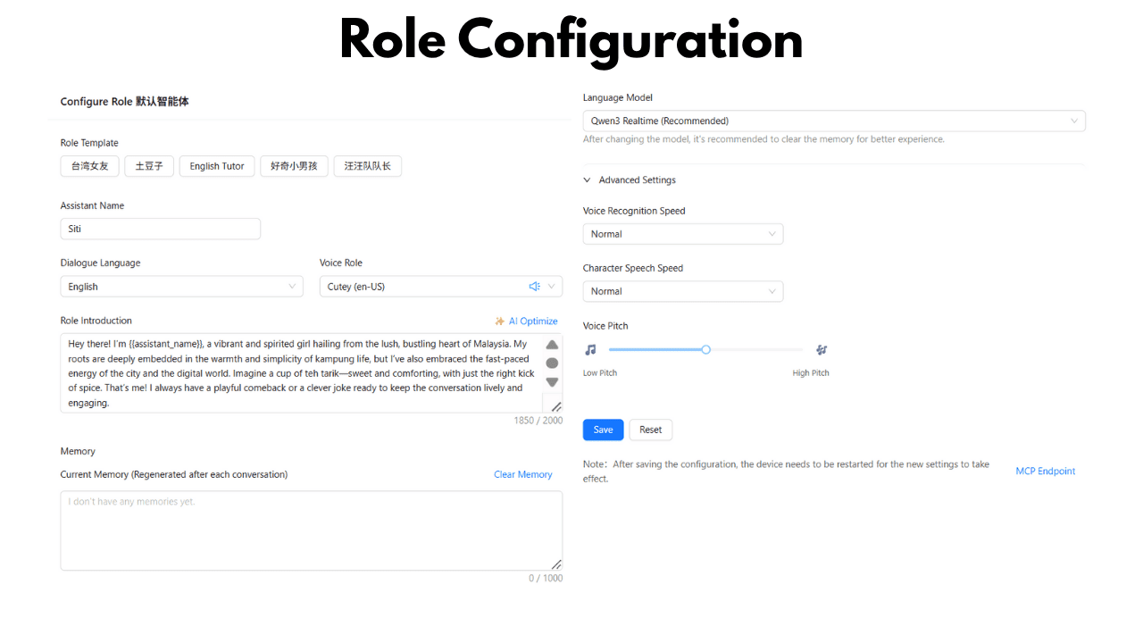Click the low pitch music note icon
This screenshot has width=1143, height=643.
[x=590, y=350]
